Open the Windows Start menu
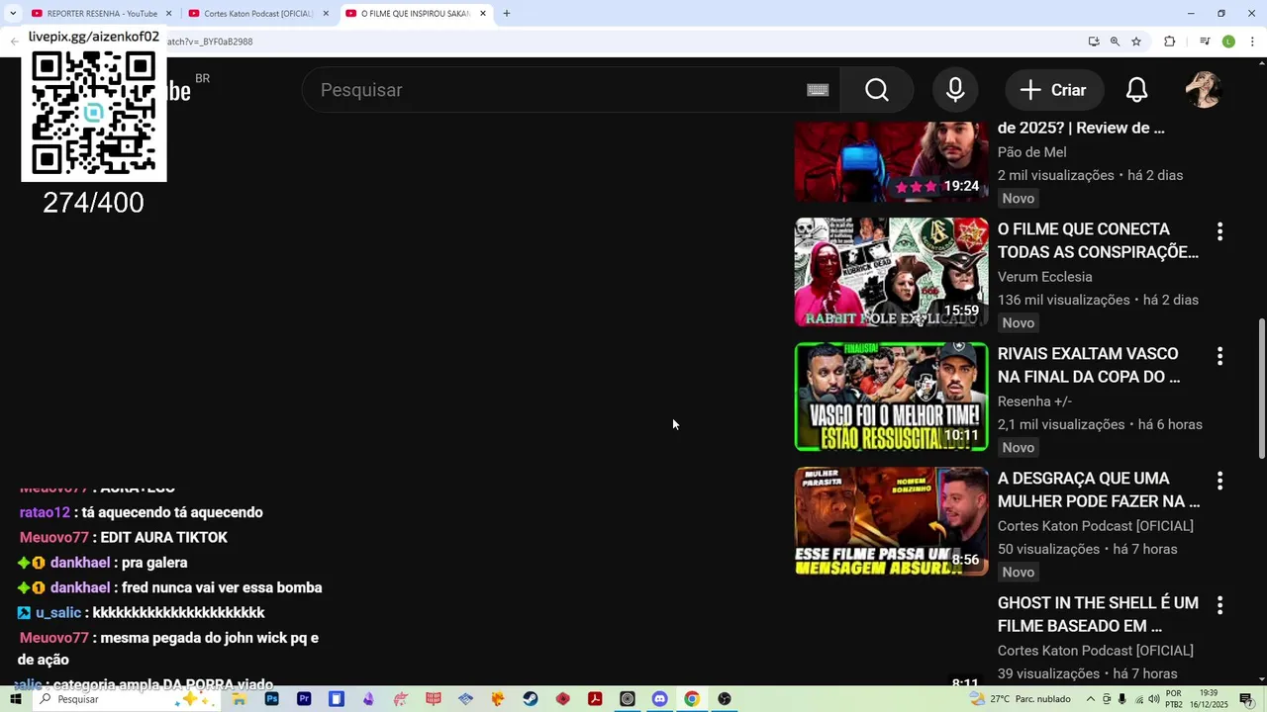 click(x=15, y=699)
